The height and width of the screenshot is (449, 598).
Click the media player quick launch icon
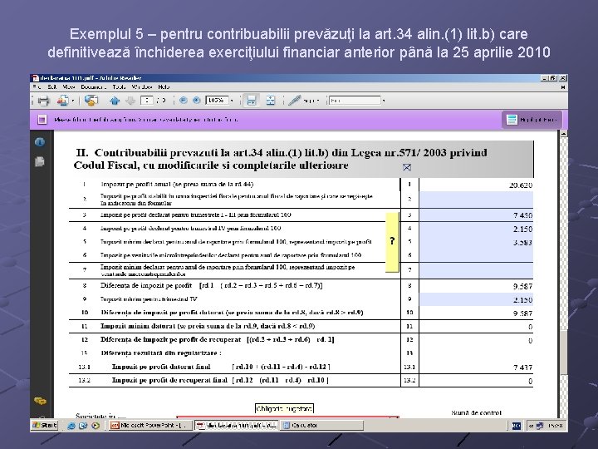(96, 426)
